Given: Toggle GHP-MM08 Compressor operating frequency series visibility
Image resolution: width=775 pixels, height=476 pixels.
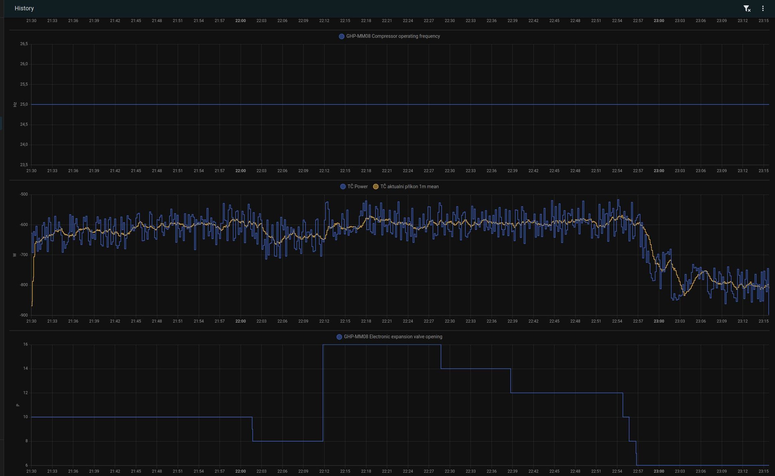Looking at the screenshot, I should point(393,36).
